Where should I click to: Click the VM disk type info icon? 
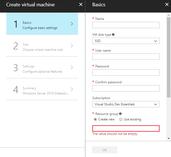point(113,35)
